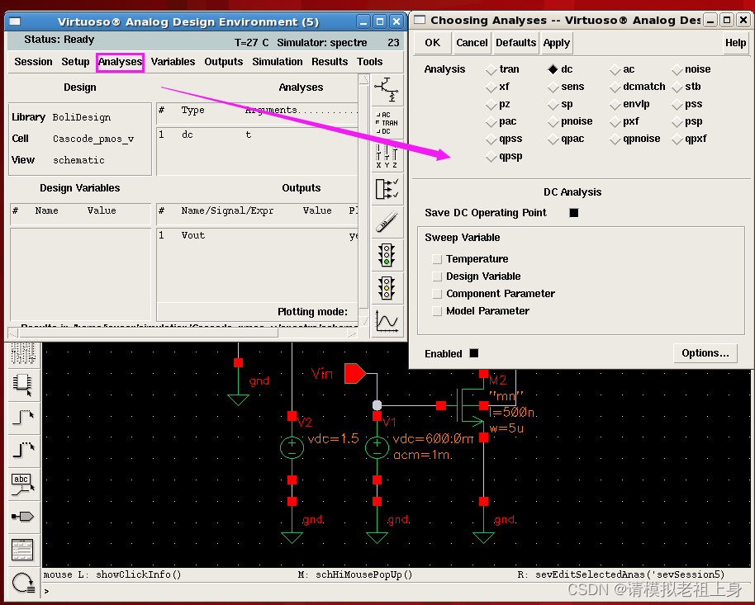Select the noise analysis option

[x=678, y=69]
